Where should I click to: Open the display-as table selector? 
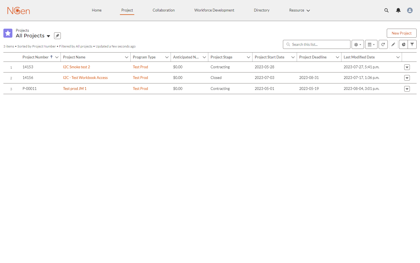coord(371,44)
